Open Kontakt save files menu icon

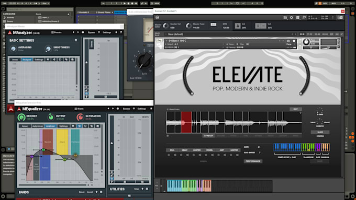click(x=285, y=17)
